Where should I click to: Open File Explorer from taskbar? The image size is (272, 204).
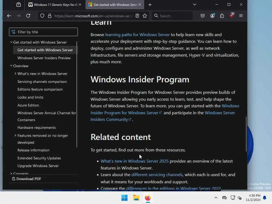pos(136,198)
